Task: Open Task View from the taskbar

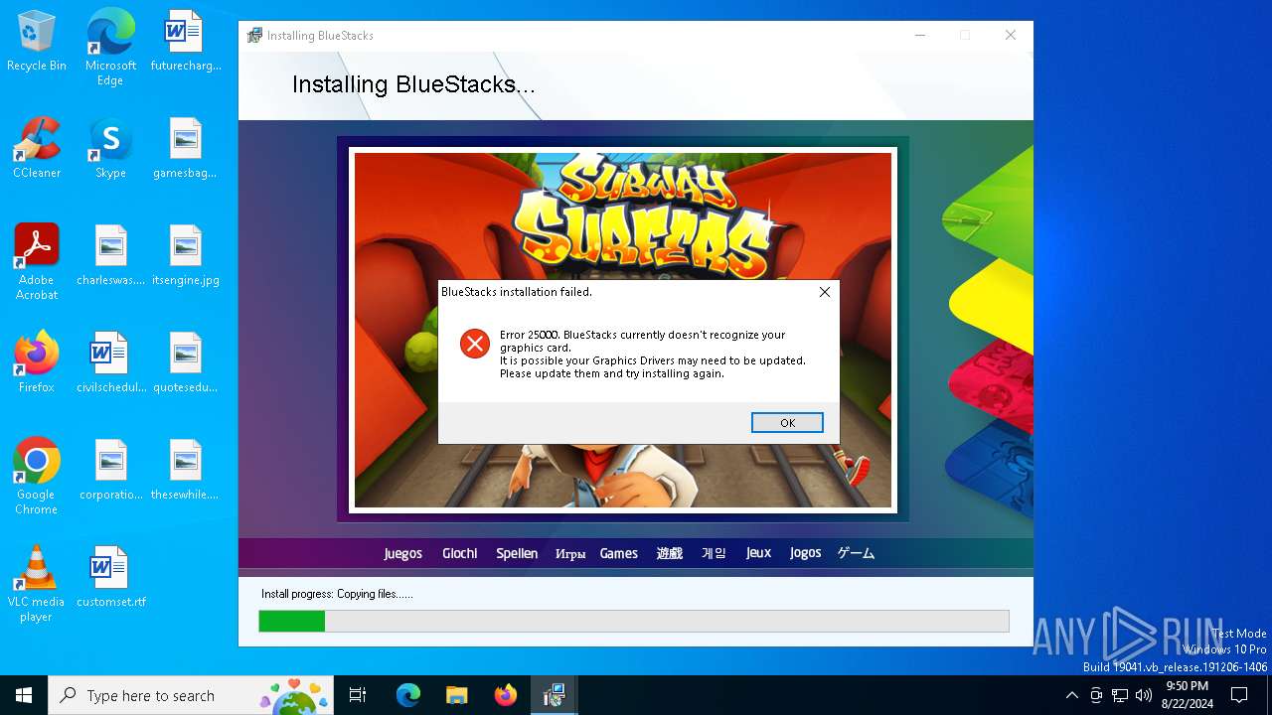Action: click(358, 695)
